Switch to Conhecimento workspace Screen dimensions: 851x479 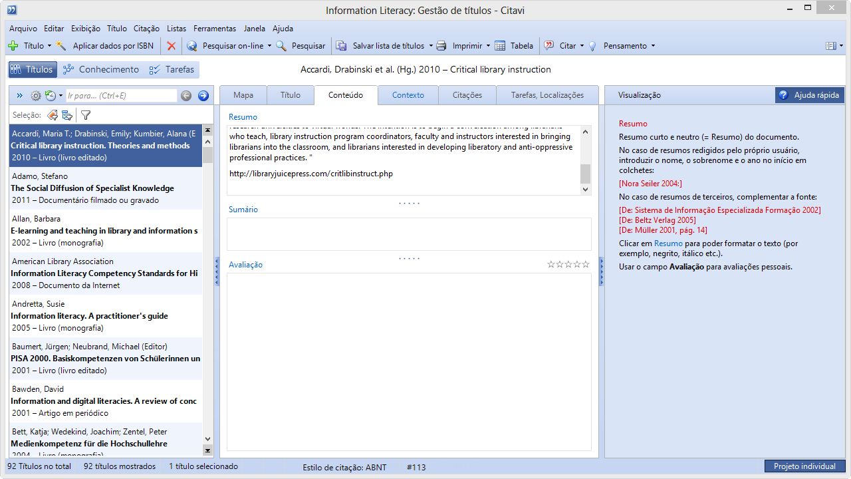click(100, 69)
